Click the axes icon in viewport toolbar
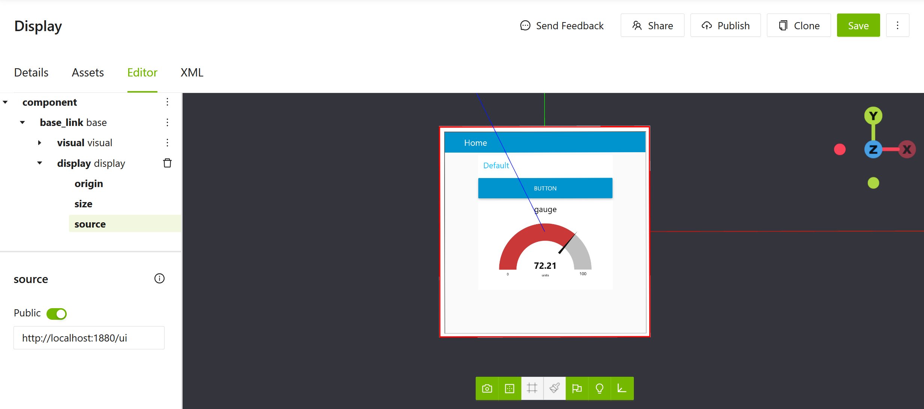This screenshot has height=409, width=924. [x=622, y=388]
